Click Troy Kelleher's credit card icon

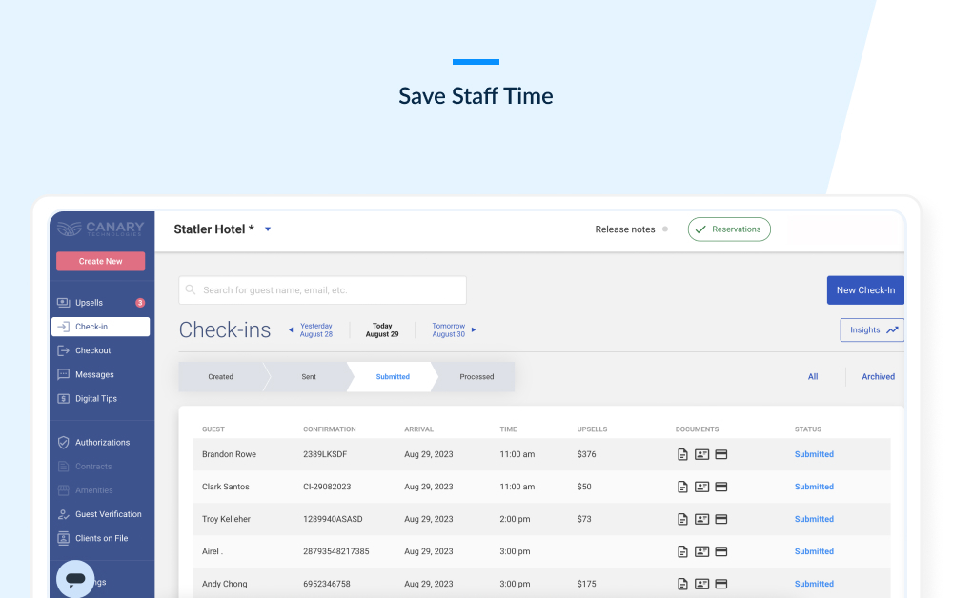click(721, 519)
